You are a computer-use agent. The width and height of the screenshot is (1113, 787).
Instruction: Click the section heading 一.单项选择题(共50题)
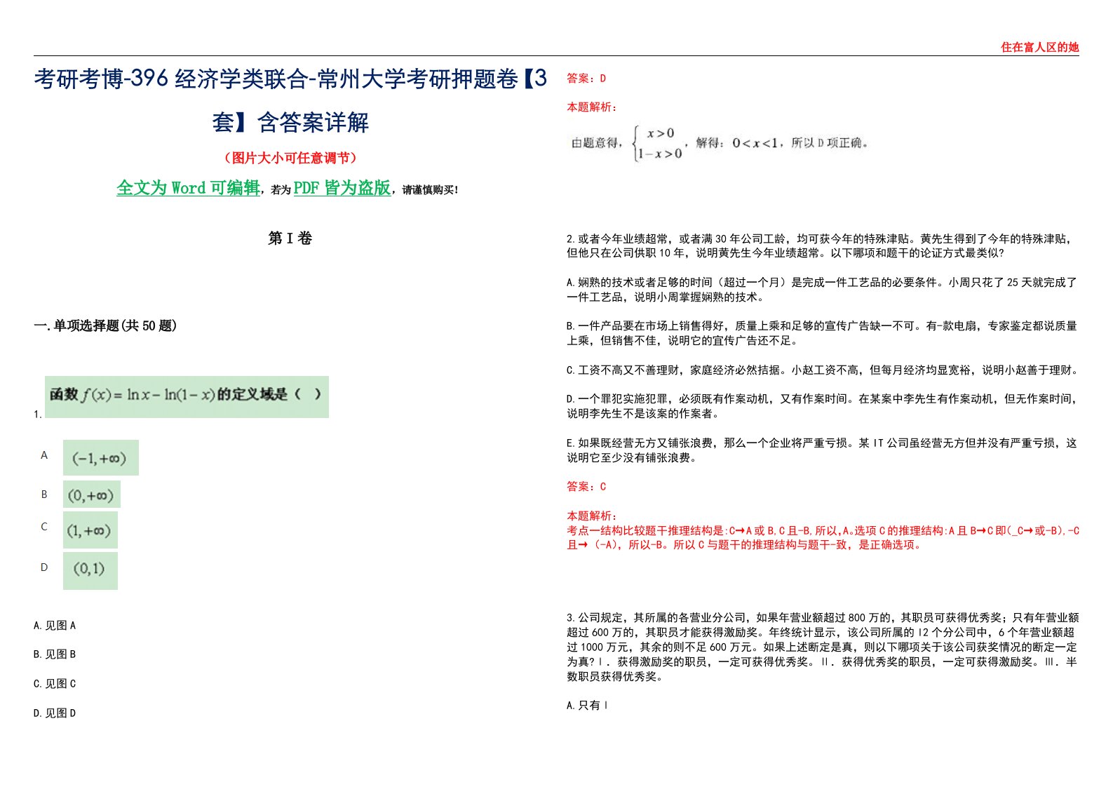[x=105, y=325]
